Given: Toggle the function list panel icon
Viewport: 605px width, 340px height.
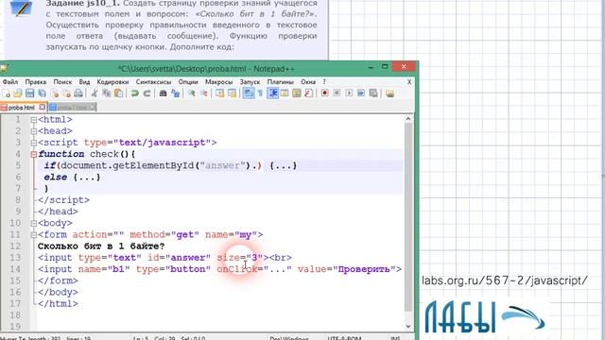Looking at the screenshot, I should click(309, 93).
